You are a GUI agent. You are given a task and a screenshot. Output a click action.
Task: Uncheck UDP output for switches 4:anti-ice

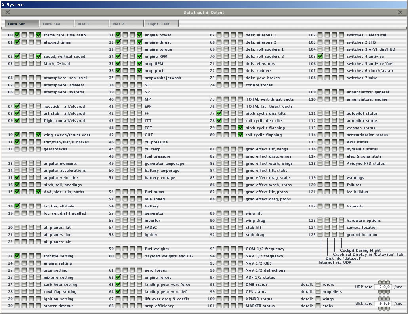(320, 56)
